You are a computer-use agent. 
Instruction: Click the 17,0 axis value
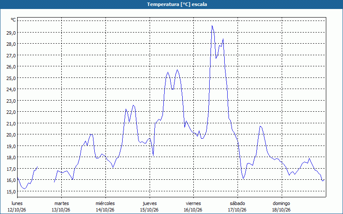coord(11,169)
